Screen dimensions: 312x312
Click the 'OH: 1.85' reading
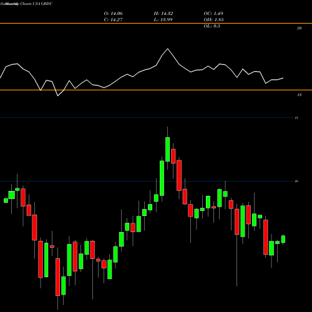(x=213, y=20)
